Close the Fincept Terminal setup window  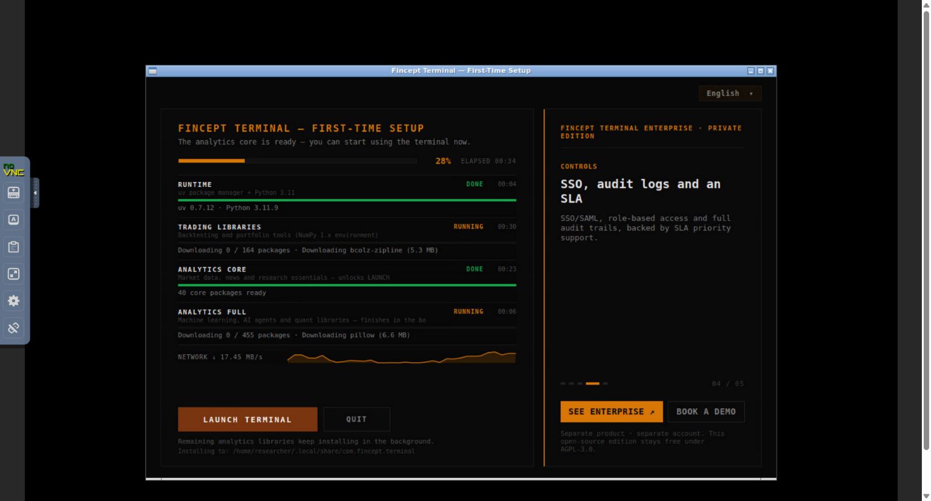[770, 71]
